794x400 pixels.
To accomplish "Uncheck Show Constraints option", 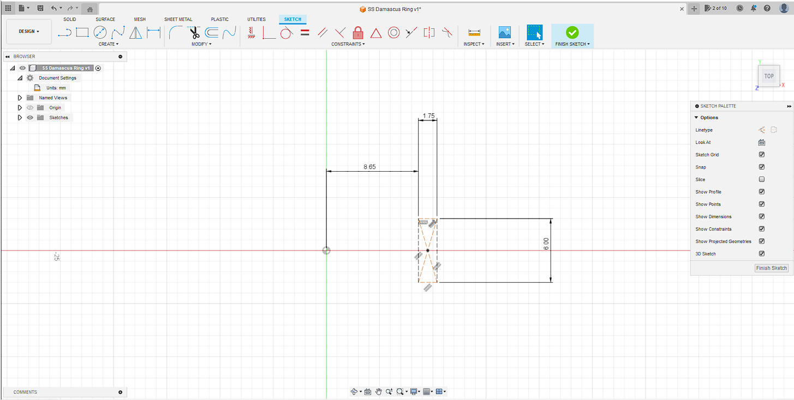I will click(x=762, y=229).
